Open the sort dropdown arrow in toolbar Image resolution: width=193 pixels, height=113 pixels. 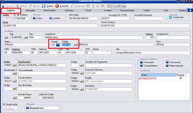tap(116, 6)
